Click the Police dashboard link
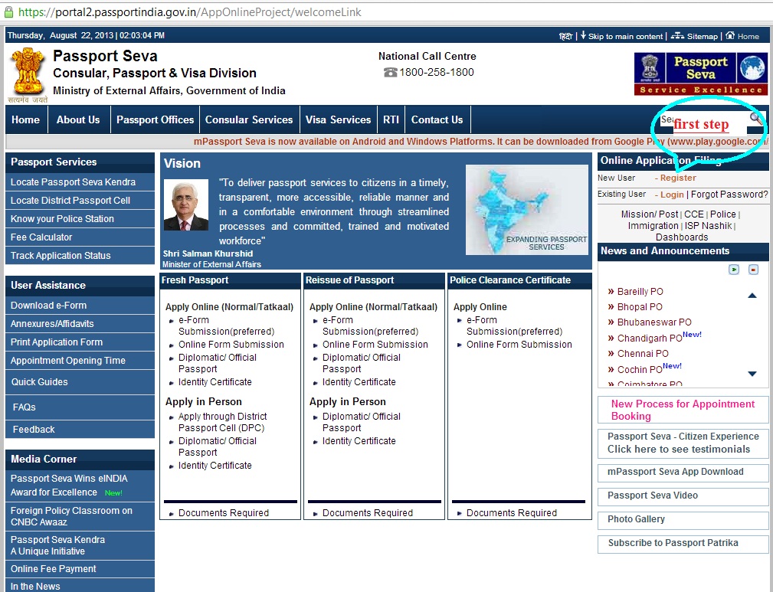This screenshot has height=592, width=773. pos(722,214)
